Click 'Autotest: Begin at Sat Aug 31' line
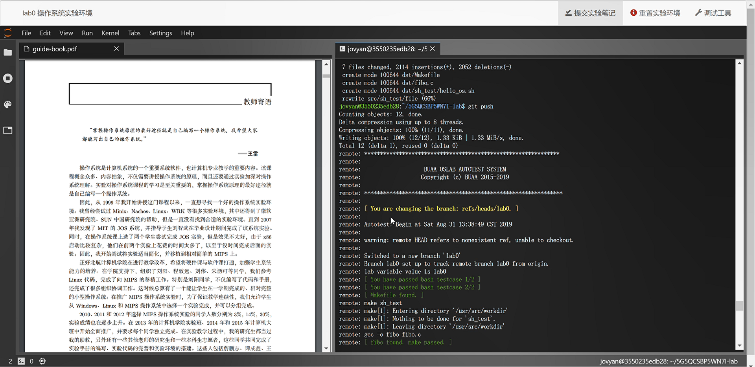 (438, 224)
